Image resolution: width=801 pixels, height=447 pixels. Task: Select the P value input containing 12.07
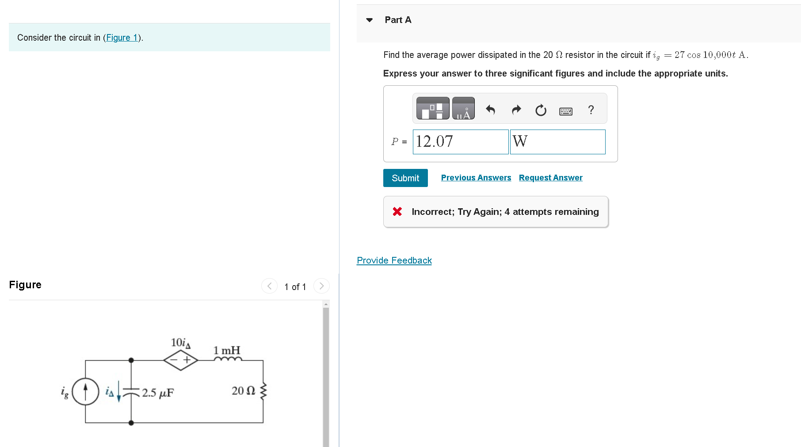point(460,141)
